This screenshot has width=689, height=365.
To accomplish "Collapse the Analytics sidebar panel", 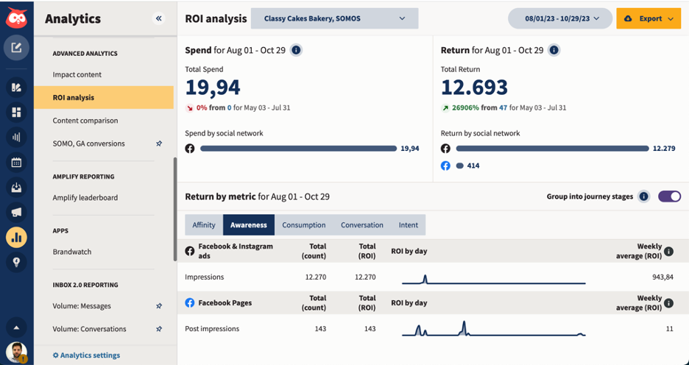I will click(x=158, y=18).
